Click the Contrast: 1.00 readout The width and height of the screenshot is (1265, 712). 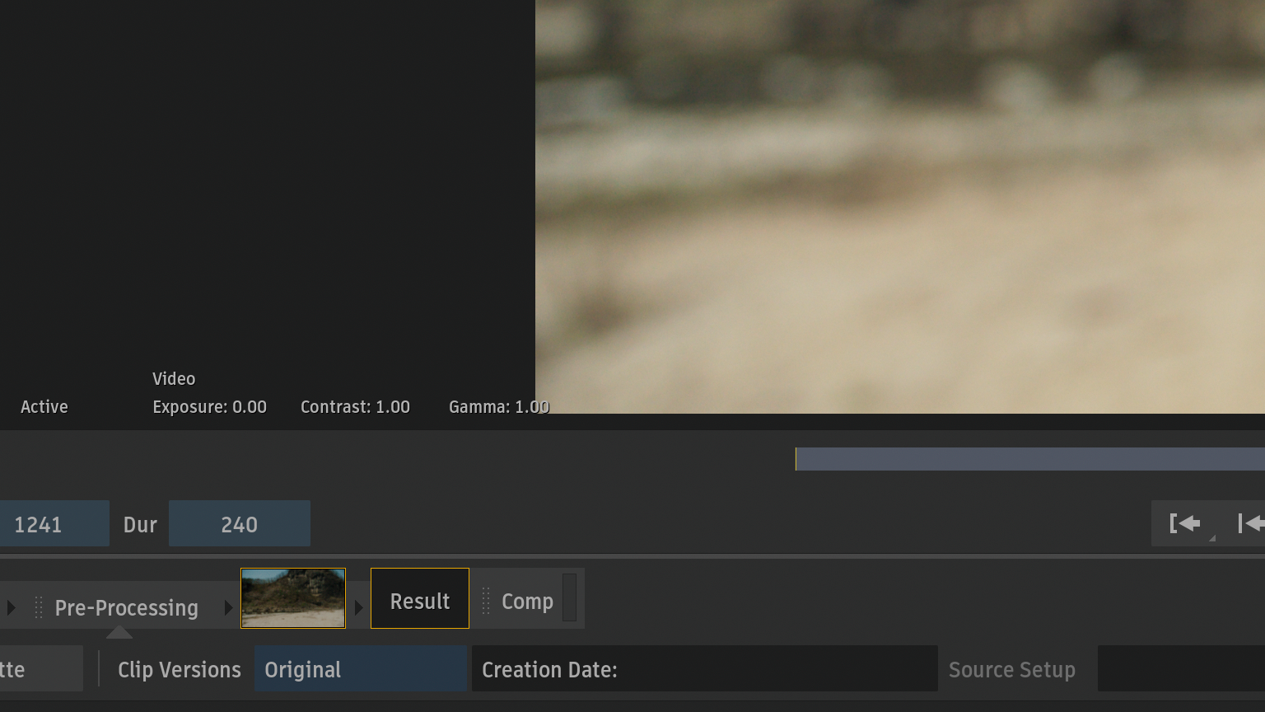(x=355, y=407)
